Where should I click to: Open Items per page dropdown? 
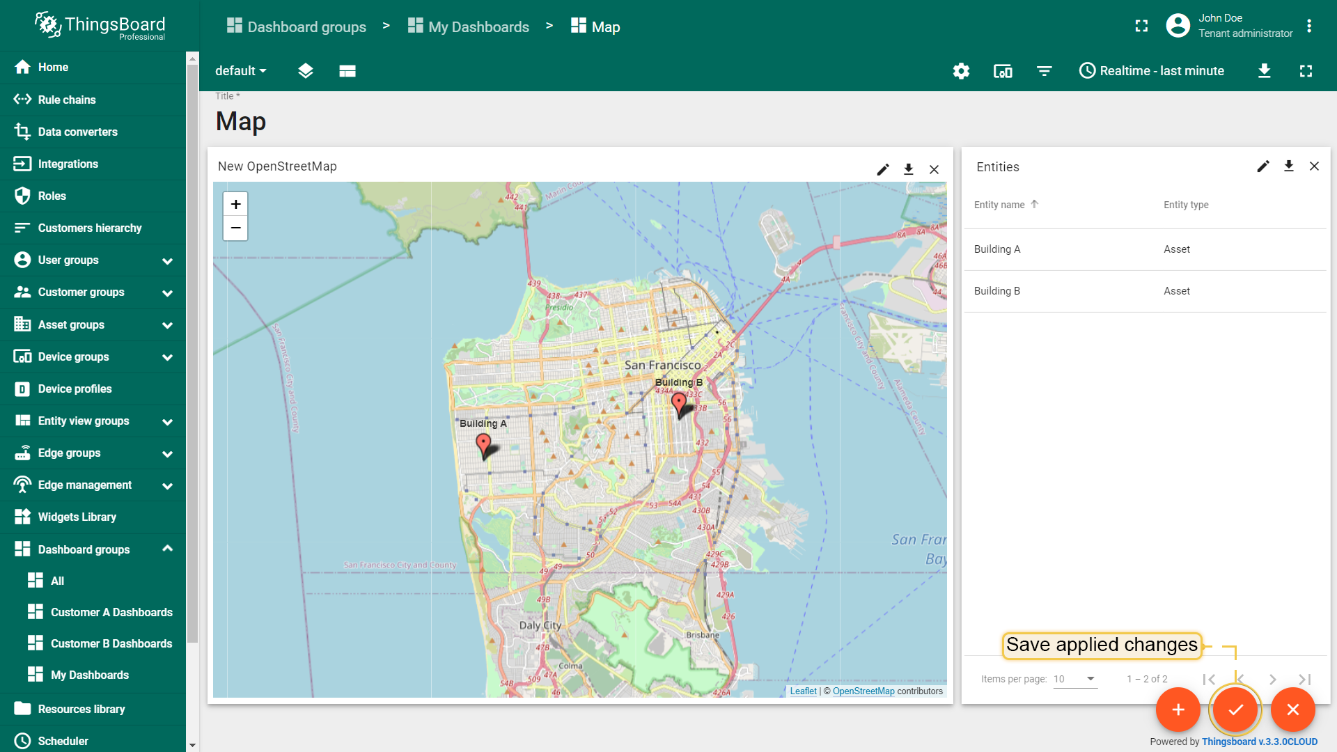pos(1075,679)
